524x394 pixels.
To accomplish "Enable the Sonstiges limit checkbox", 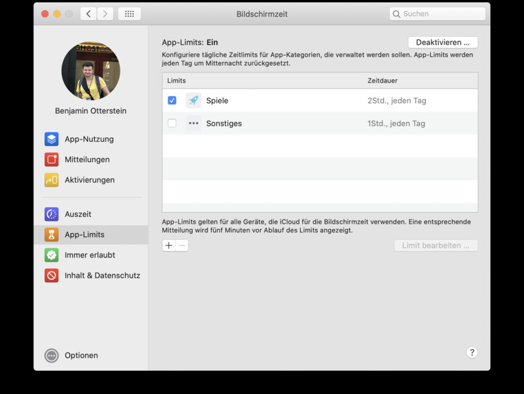I will pyautogui.click(x=172, y=123).
